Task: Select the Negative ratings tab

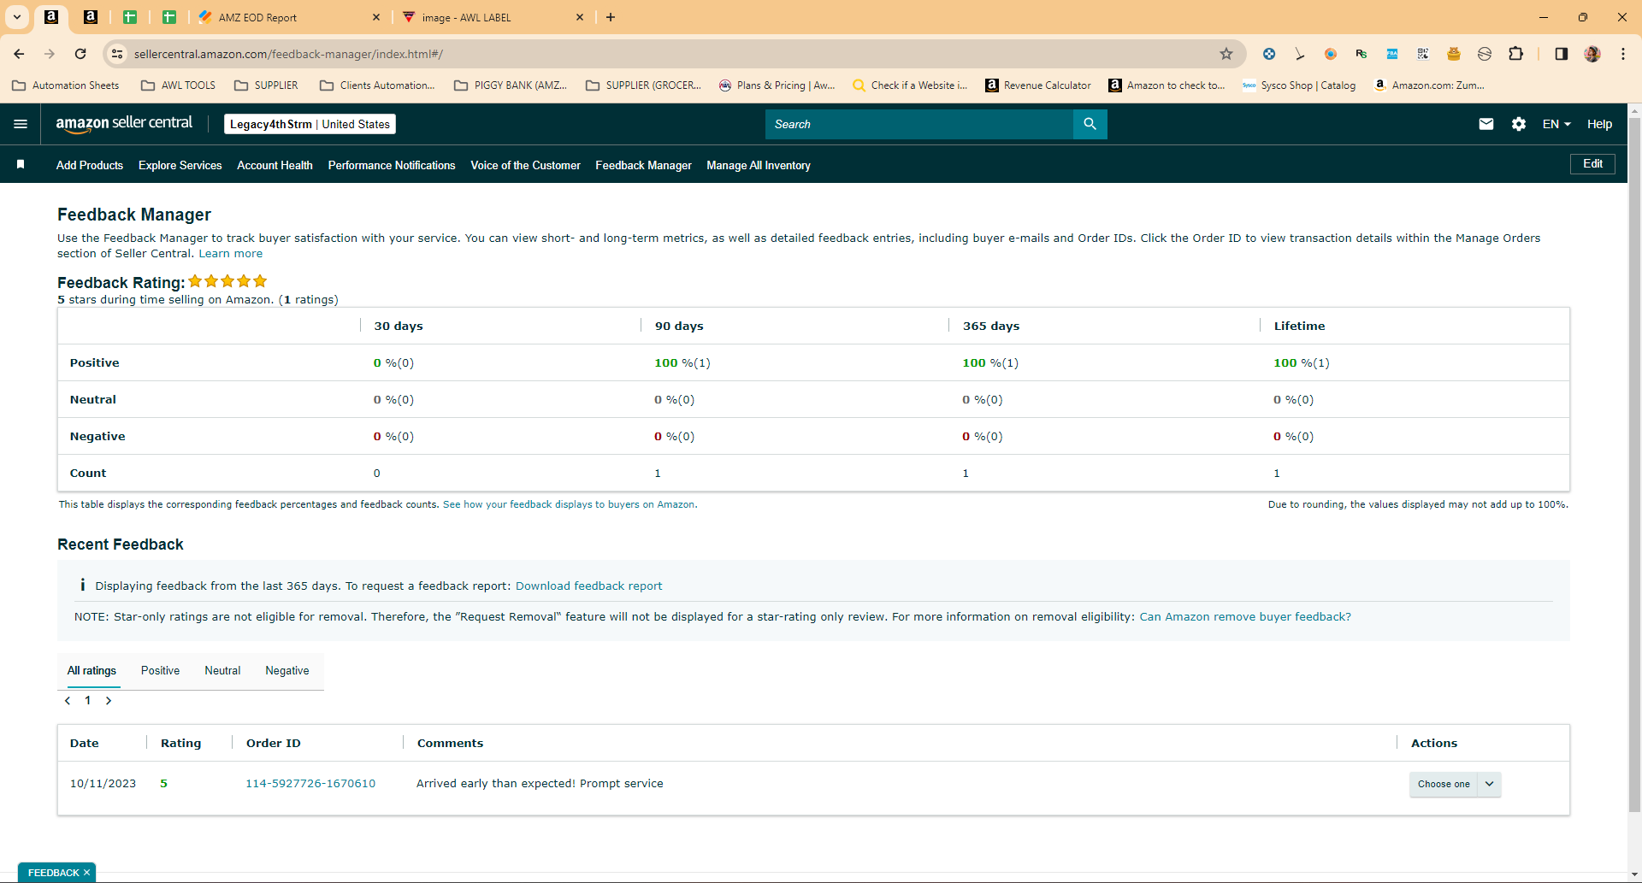Action: click(287, 671)
